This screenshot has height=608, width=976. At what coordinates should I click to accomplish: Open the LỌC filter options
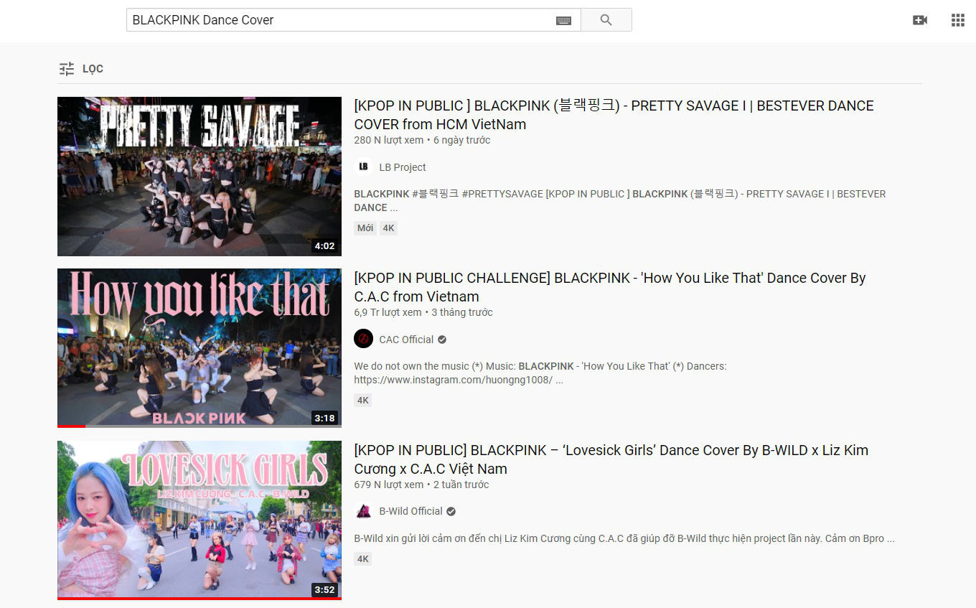(81, 69)
